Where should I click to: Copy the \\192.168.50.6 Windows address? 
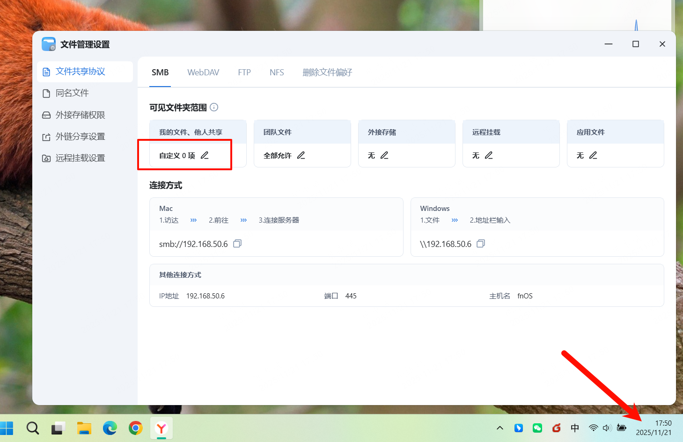[481, 244]
